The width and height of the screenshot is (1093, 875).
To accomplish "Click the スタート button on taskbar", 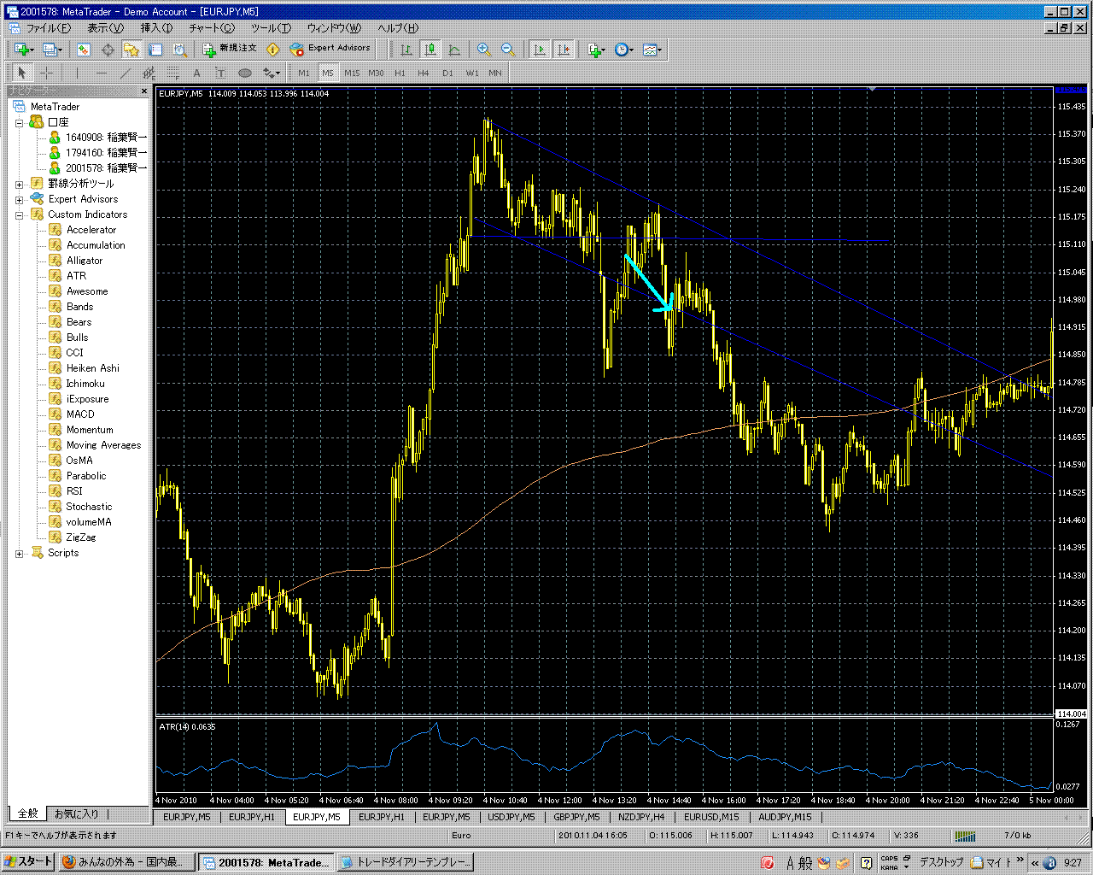I will (28, 862).
